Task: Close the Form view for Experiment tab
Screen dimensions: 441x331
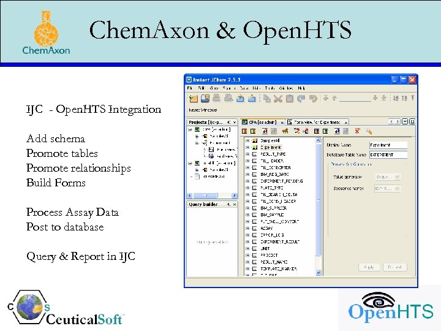Action: pos(346,123)
